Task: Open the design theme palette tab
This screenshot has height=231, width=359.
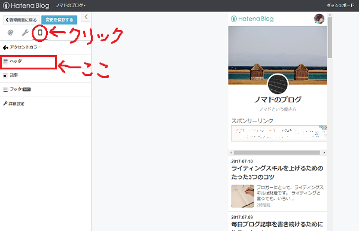Action: [10, 33]
